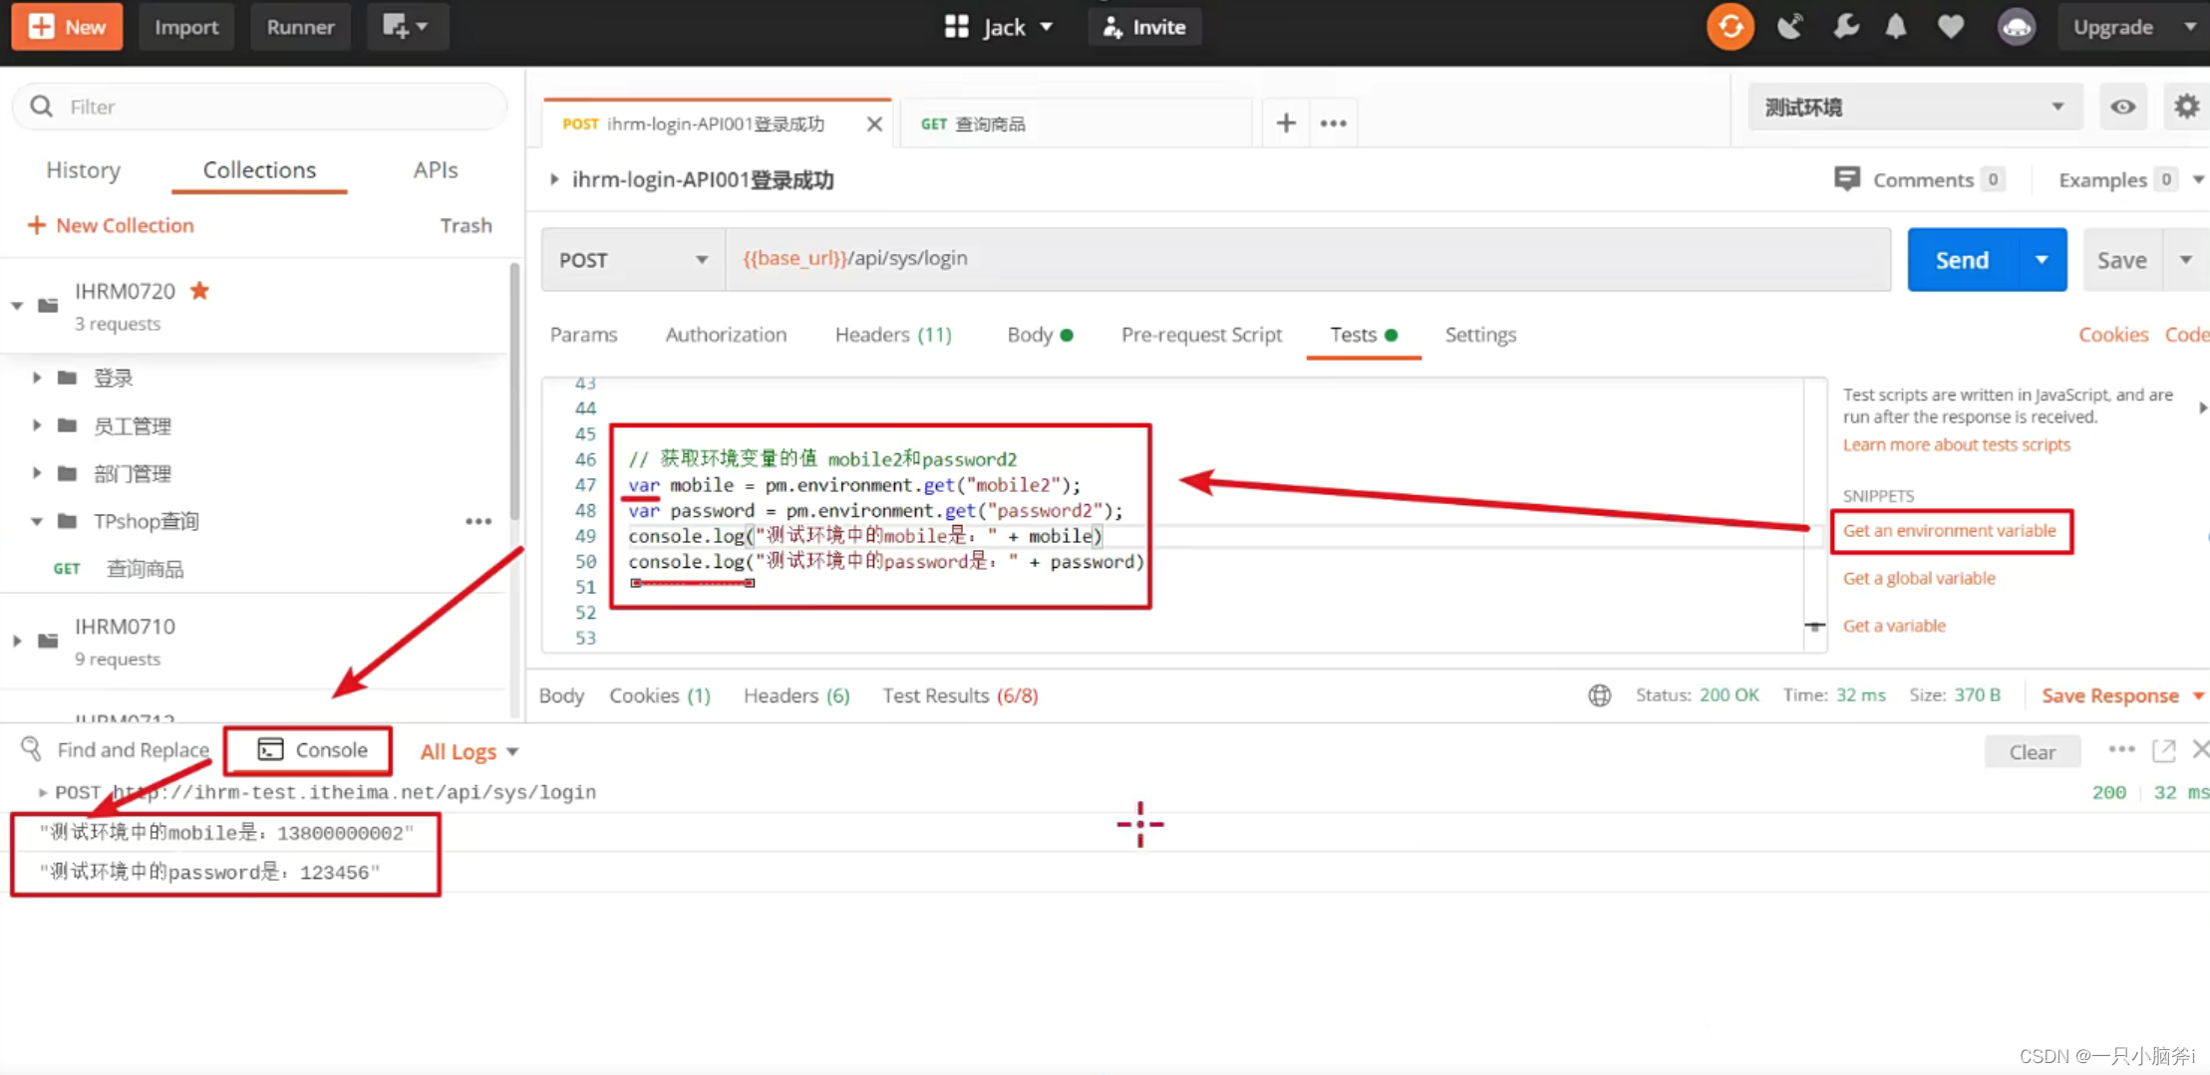This screenshot has height=1075, width=2210.
Task: Open the wrench settings icon in header
Action: [1845, 27]
